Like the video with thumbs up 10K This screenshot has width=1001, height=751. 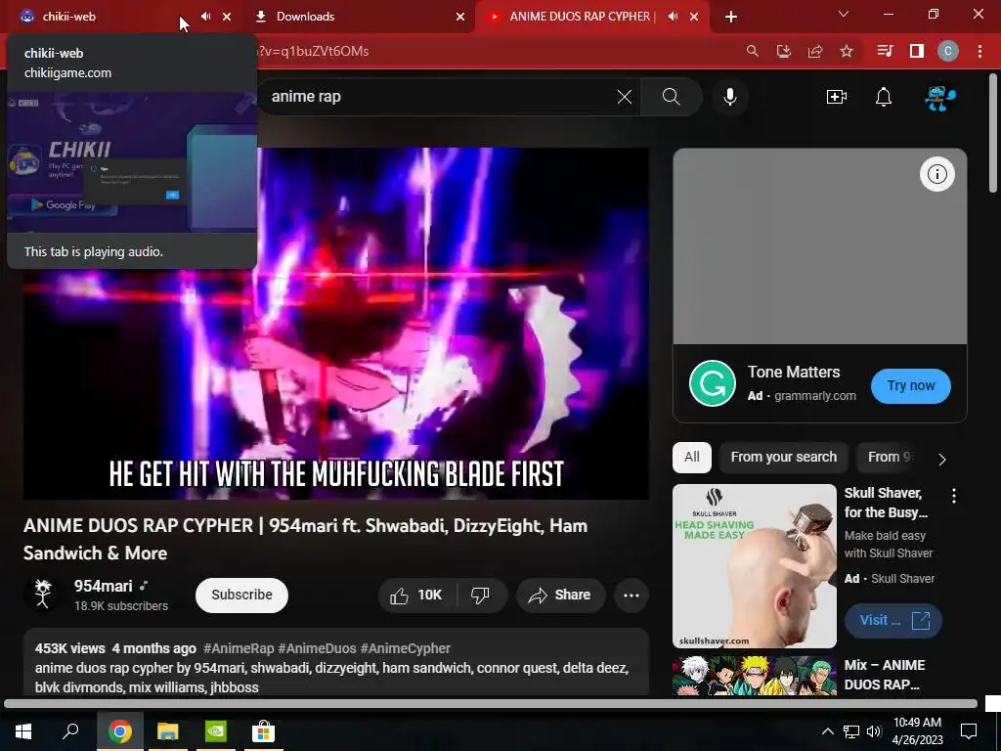click(x=416, y=596)
